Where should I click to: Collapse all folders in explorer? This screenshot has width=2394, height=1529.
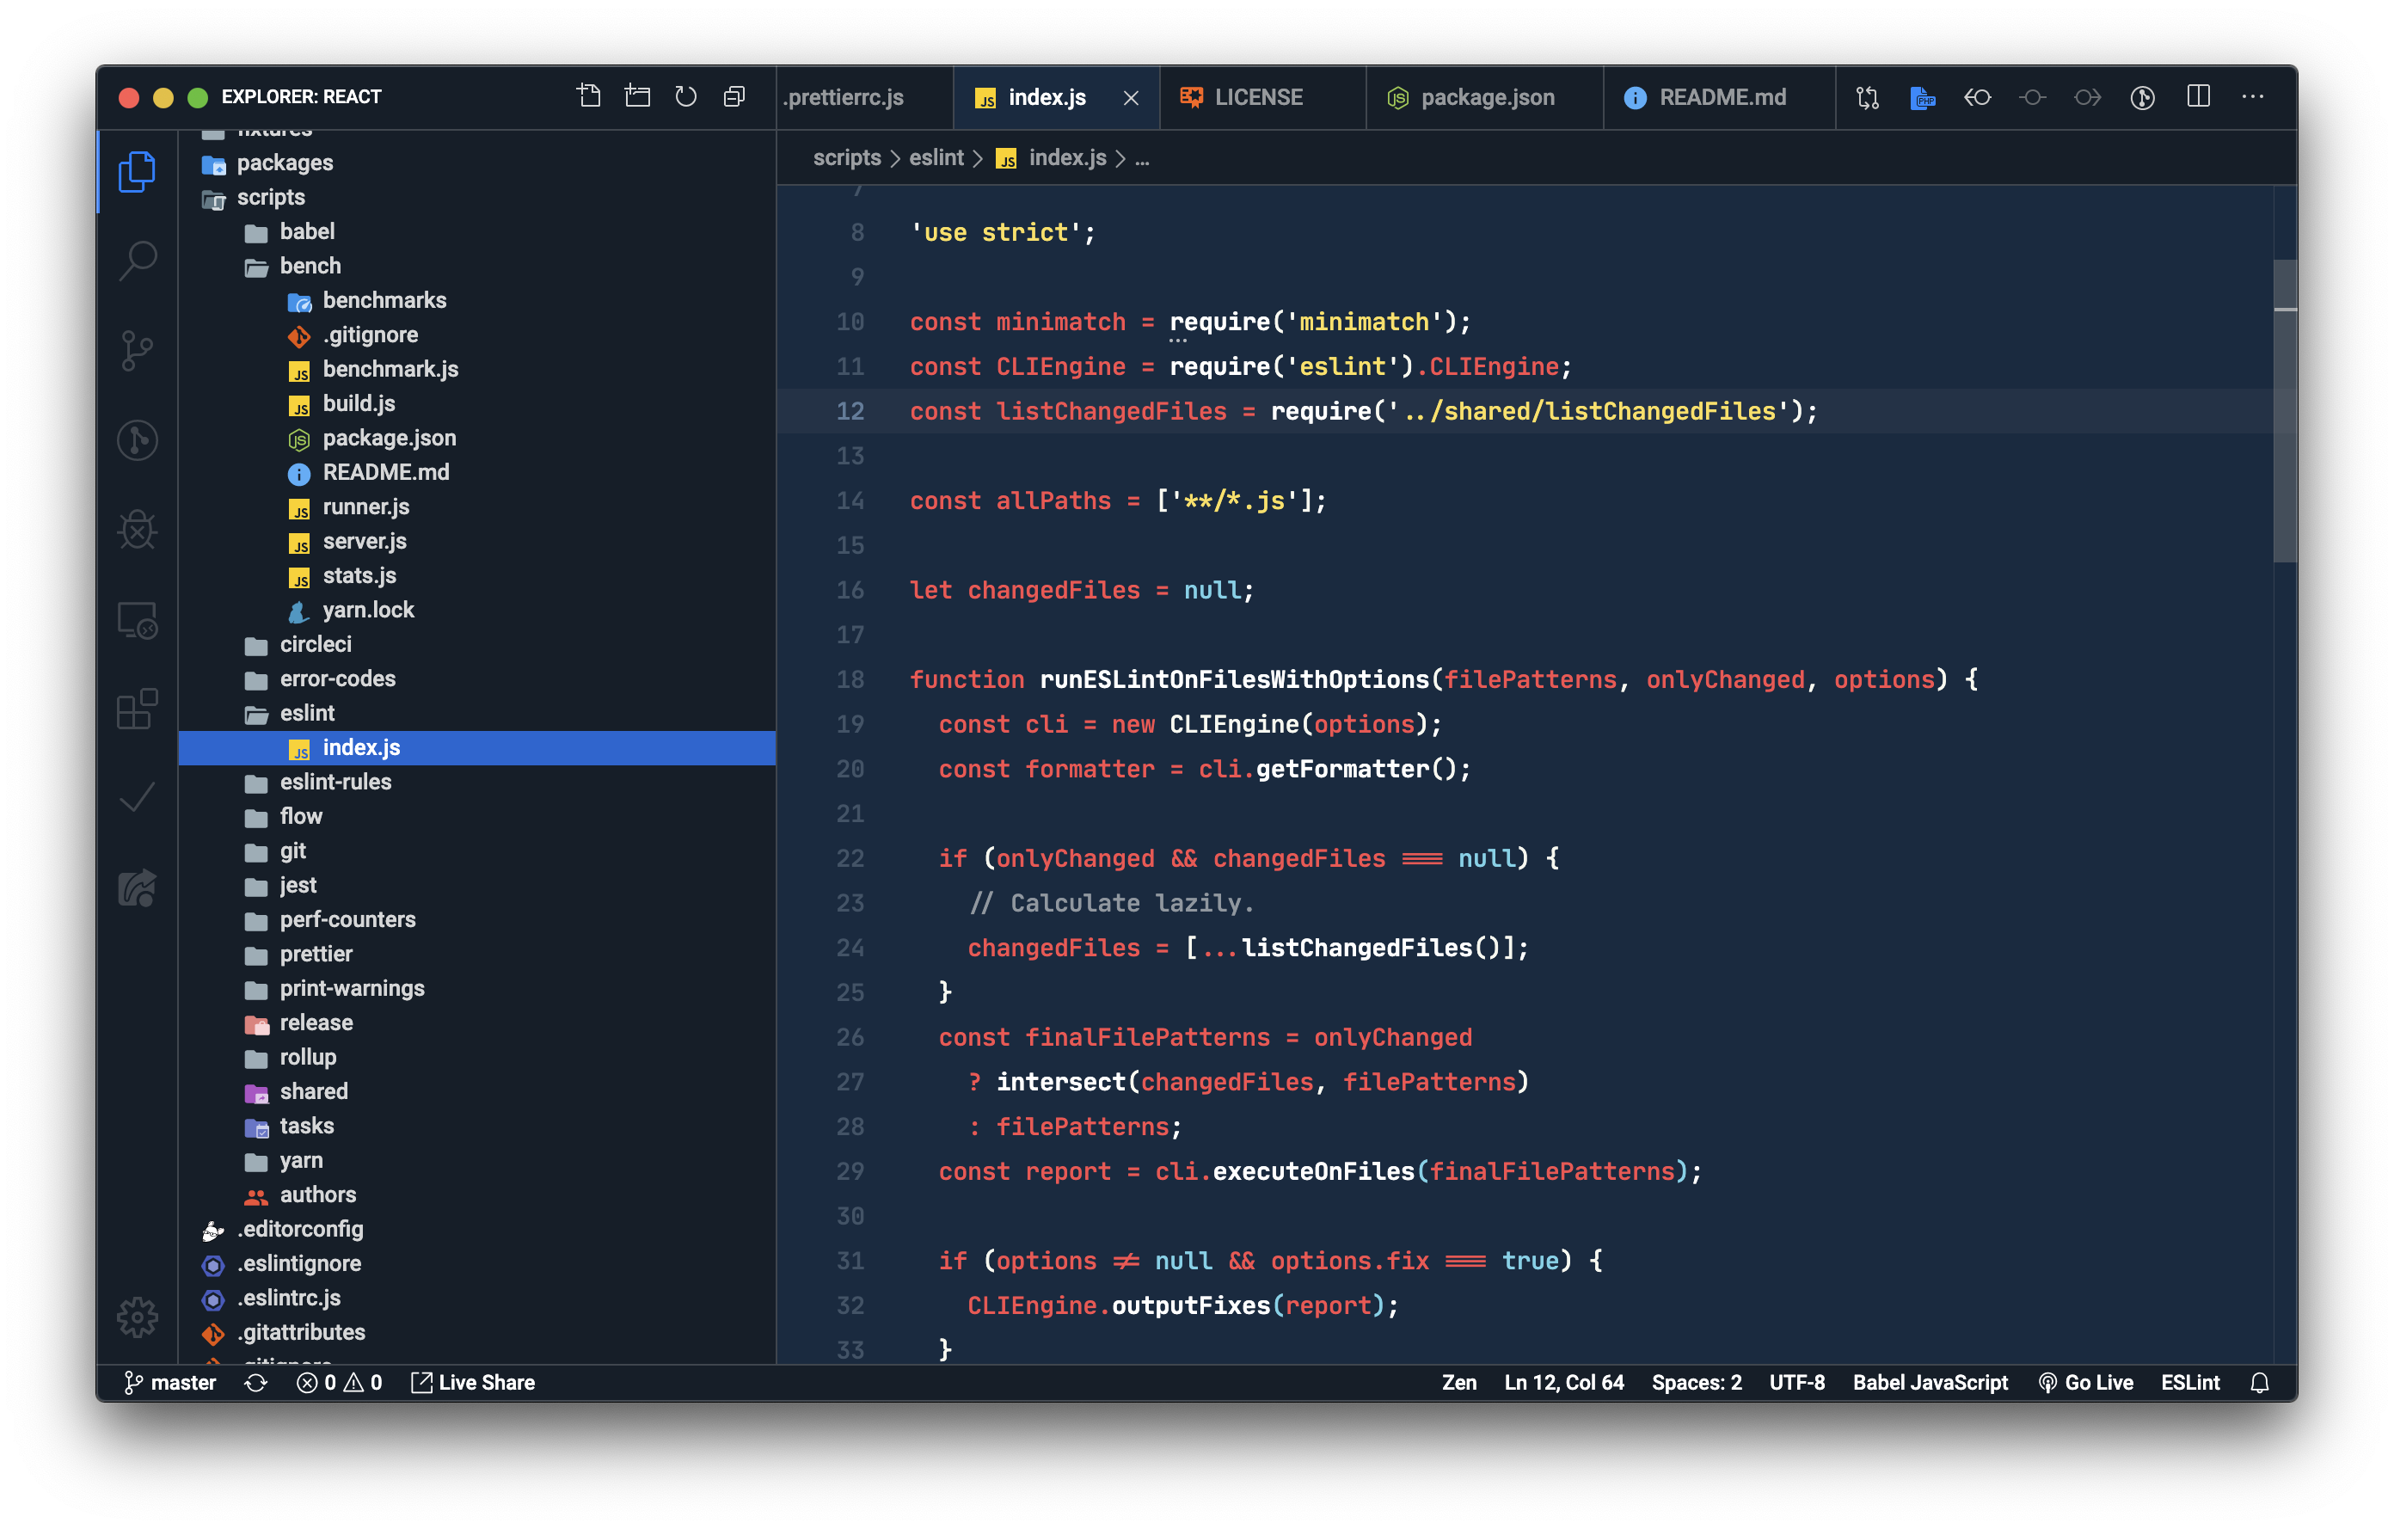pos(734,96)
